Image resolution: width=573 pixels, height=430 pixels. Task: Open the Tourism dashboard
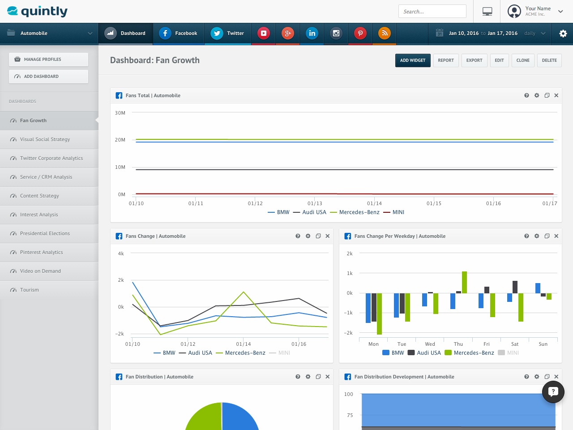[49, 290]
